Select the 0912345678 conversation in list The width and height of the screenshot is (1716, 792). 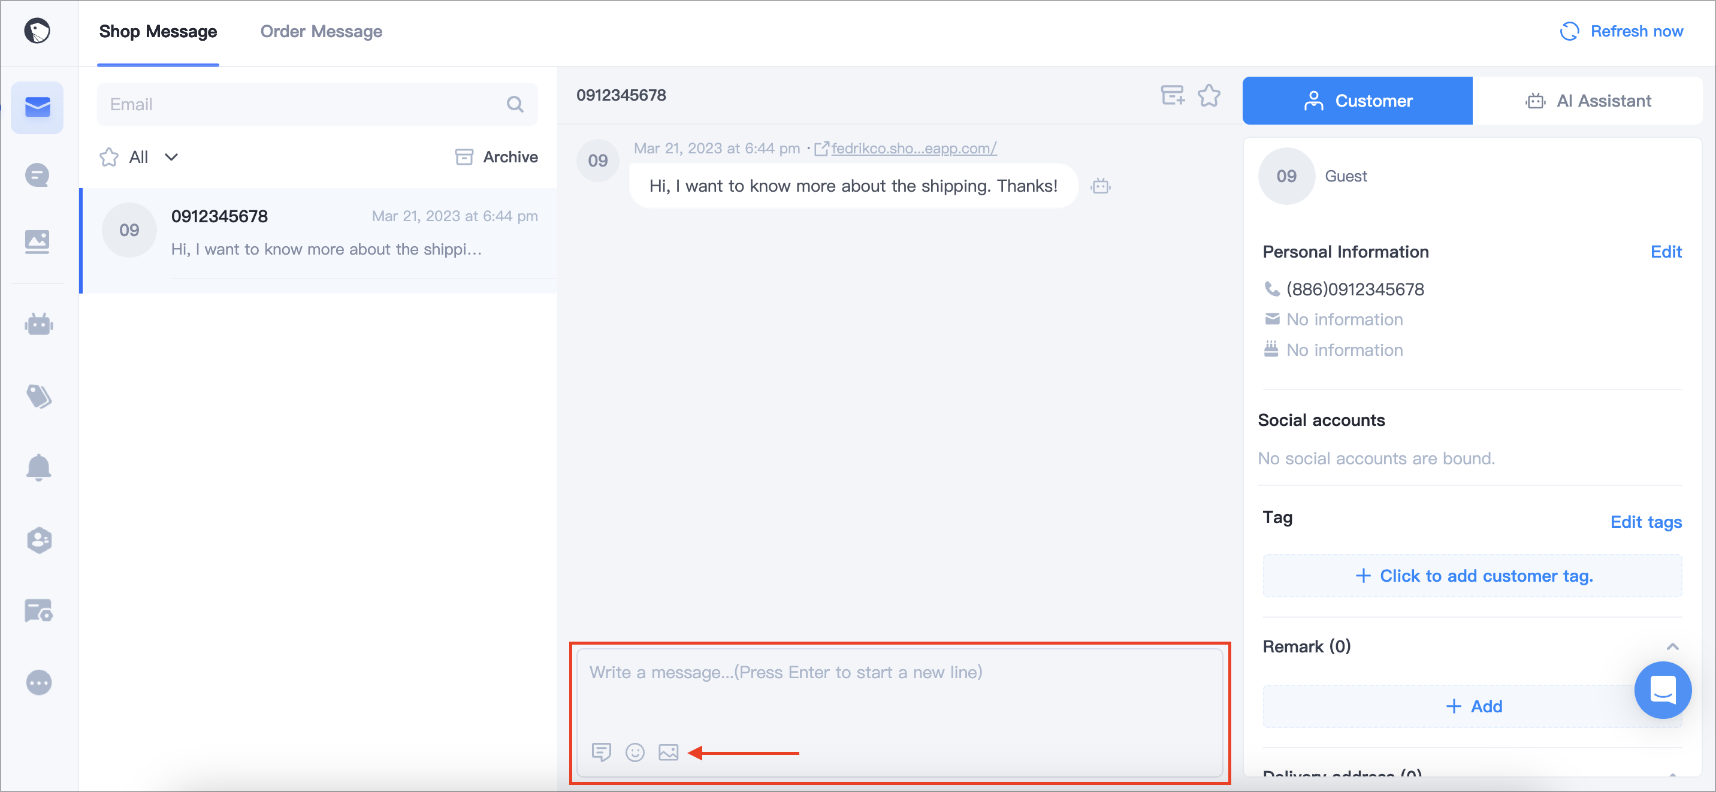click(318, 241)
